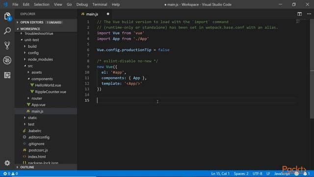Open the Source Control view icon
The width and height of the screenshot is (314, 177).
tap(7, 46)
